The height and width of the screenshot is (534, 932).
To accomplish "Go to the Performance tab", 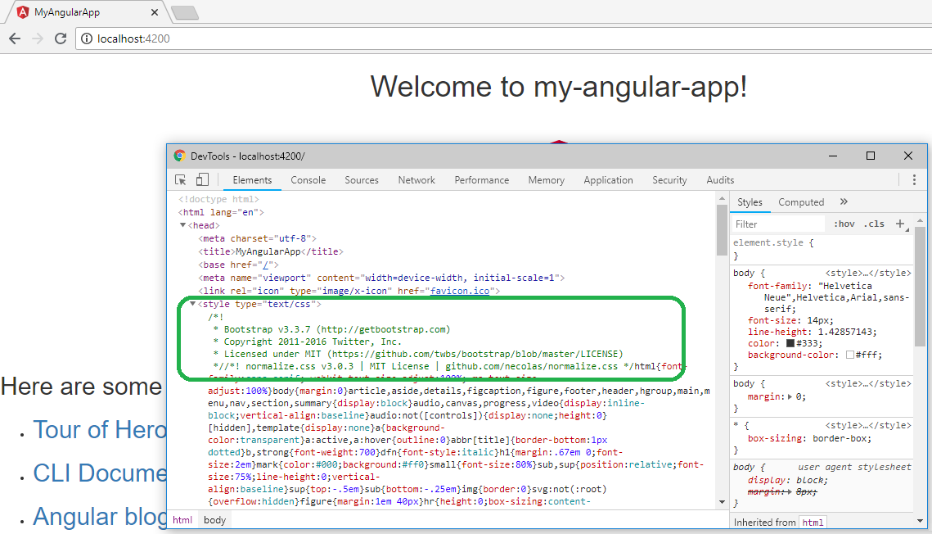I will tap(481, 179).
